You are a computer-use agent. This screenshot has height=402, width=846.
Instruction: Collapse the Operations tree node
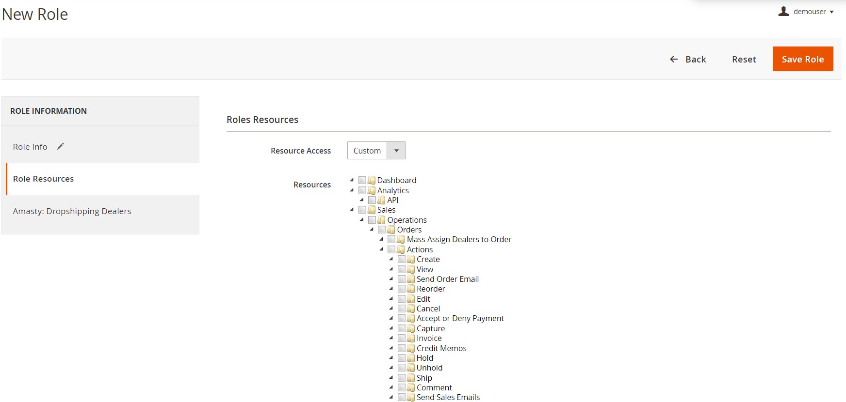pos(362,219)
